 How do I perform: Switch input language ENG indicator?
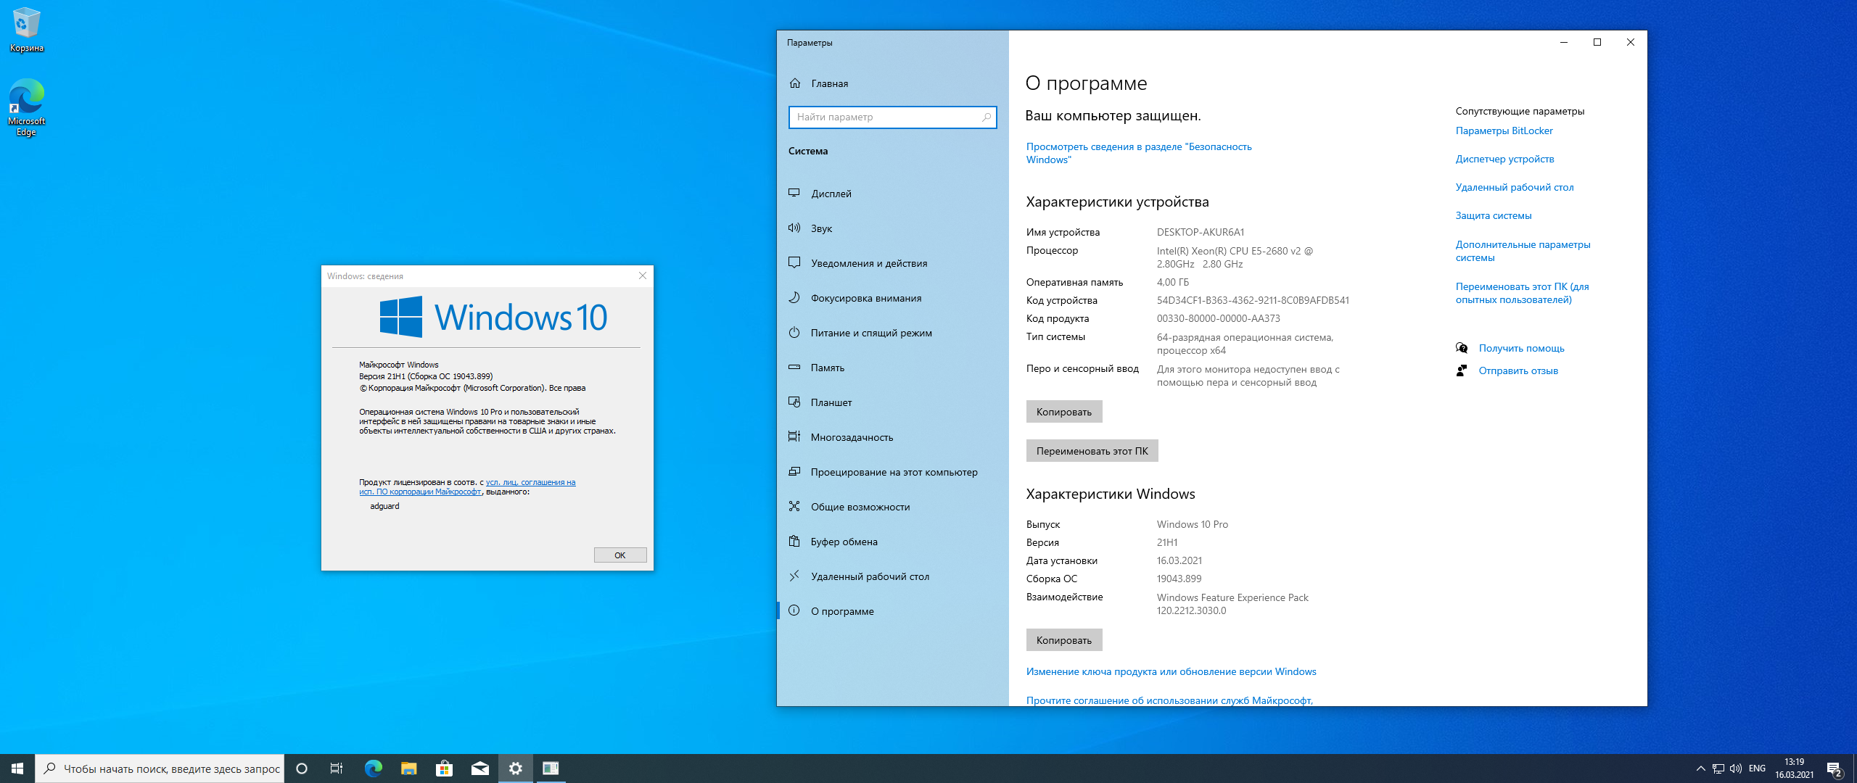coord(1757,768)
